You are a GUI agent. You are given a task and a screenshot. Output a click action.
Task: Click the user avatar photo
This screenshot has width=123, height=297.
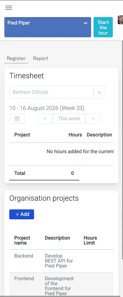120,20
